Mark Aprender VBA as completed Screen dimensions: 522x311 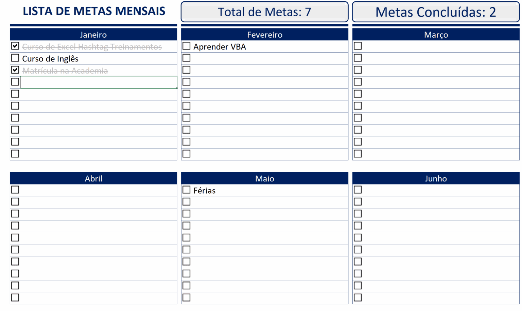(x=186, y=45)
